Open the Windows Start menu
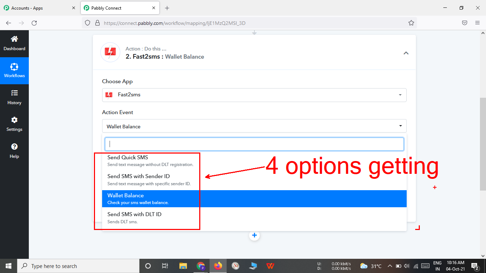 click(9, 266)
